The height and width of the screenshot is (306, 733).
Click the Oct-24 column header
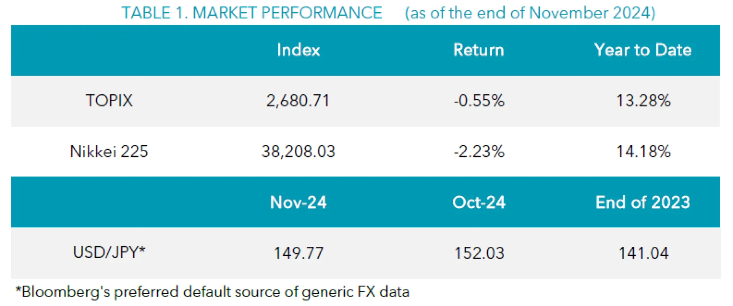tap(479, 202)
